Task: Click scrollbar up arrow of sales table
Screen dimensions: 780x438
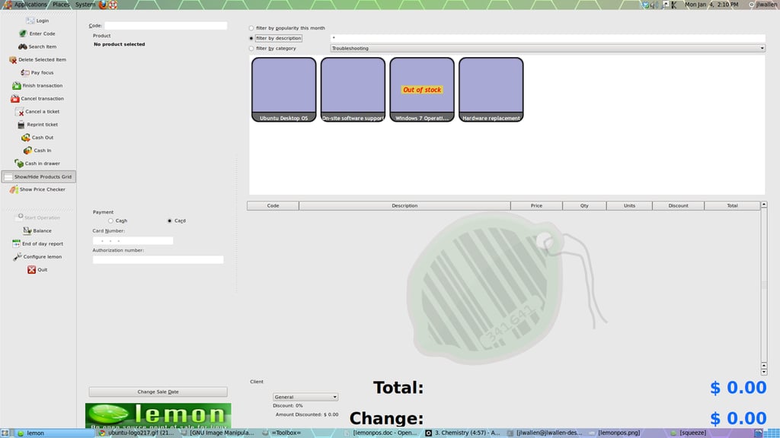Action: click(x=764, y=205)
